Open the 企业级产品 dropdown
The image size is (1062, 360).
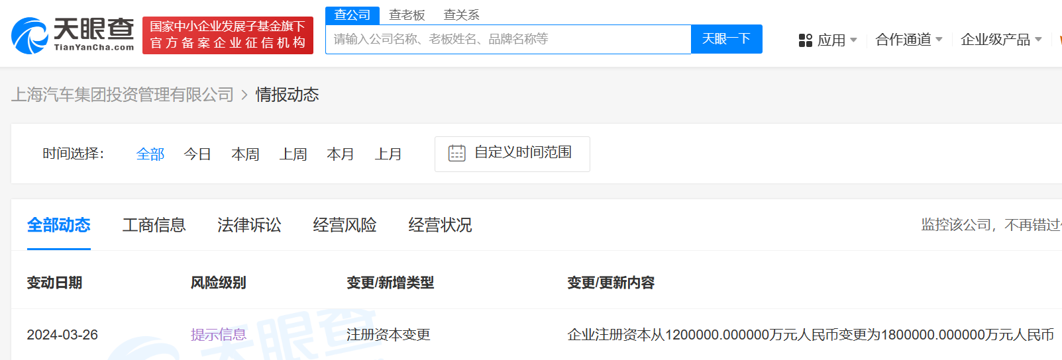pyautogui.click(x=1000, y=40)
